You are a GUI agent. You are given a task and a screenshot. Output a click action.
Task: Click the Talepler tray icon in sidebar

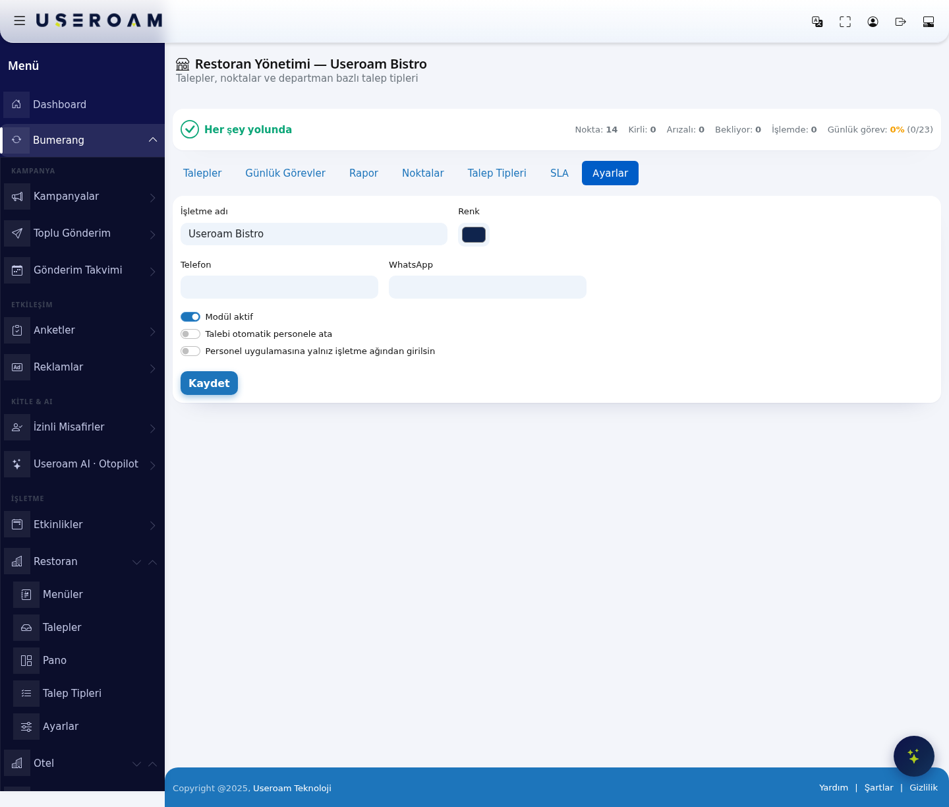[26, 628]
